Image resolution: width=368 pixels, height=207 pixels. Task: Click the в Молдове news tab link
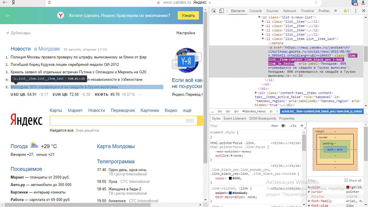pos(47,49)
